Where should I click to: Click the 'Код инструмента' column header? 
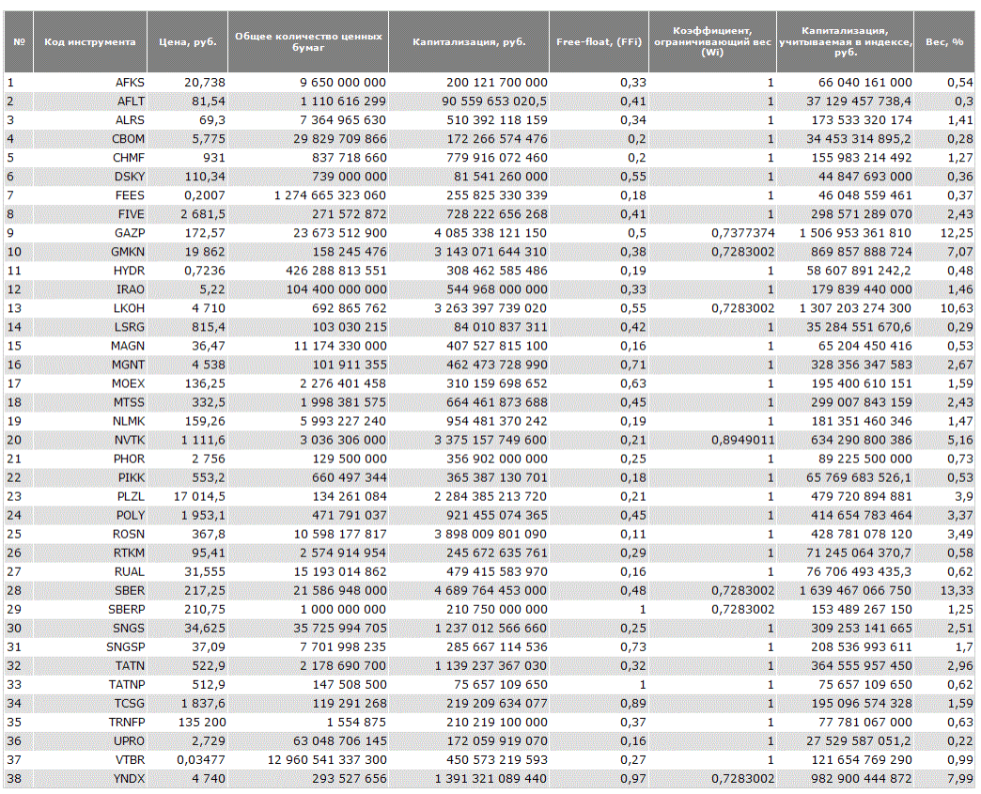tap(90, 42)
